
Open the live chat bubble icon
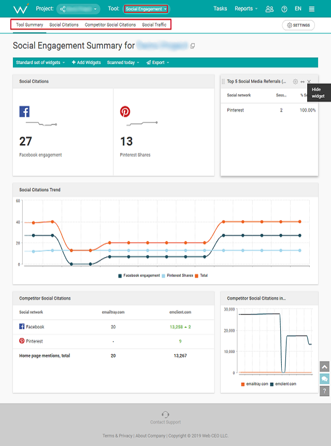(324, 379)
